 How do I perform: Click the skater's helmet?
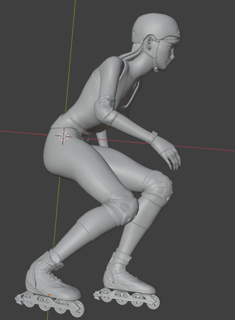pyautogui.click(x=157, y=28)
